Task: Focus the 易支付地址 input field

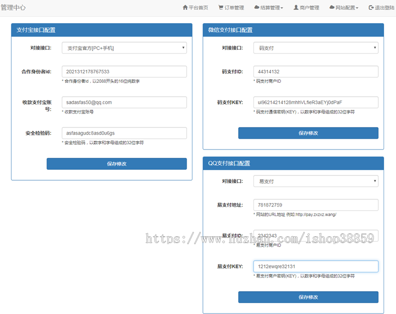Action: pyautogui.click(x=316, y=205)
